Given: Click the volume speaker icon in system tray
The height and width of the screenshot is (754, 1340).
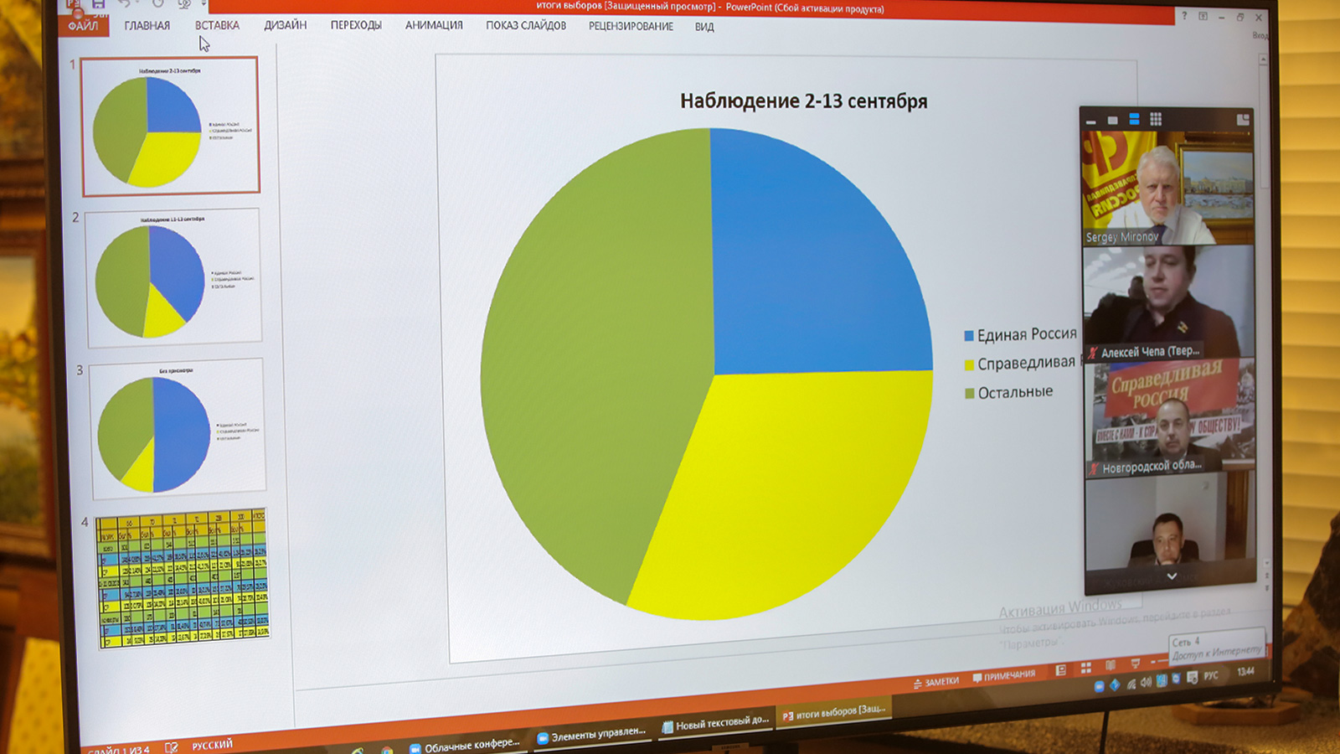Looking at the screenshot, I should tap(1146, 682).
